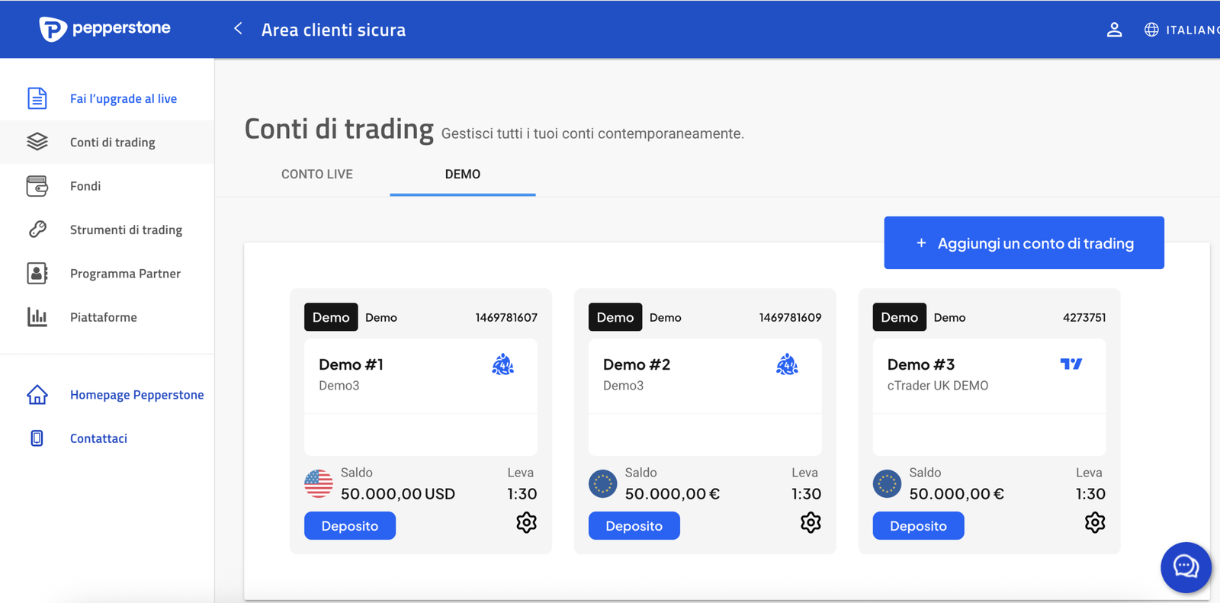Click the Demo #1 account title

coord(352,364)
